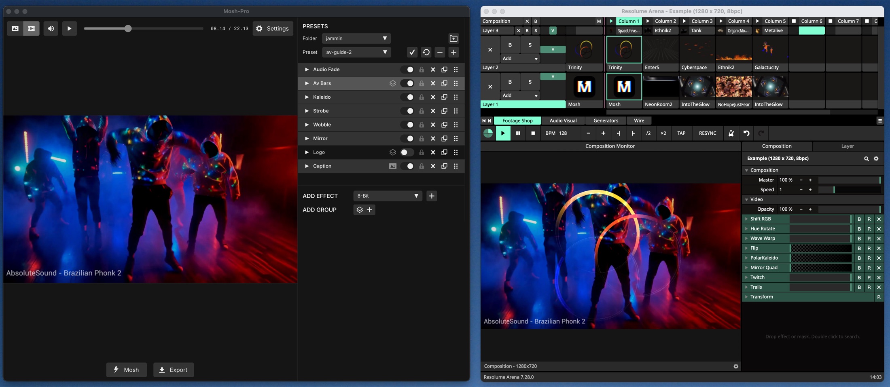The image size is (890, 387).
Task: Halve the BPM with /2
Action: pos(648,133)
